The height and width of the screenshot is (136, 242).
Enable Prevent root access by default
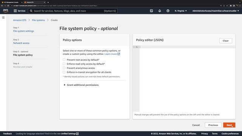(x=64, y=60)
